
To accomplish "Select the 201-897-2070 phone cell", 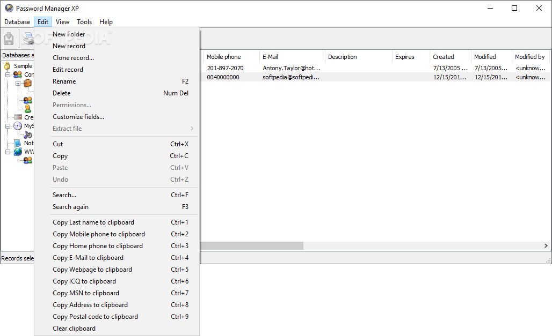I will click(226, 68).
